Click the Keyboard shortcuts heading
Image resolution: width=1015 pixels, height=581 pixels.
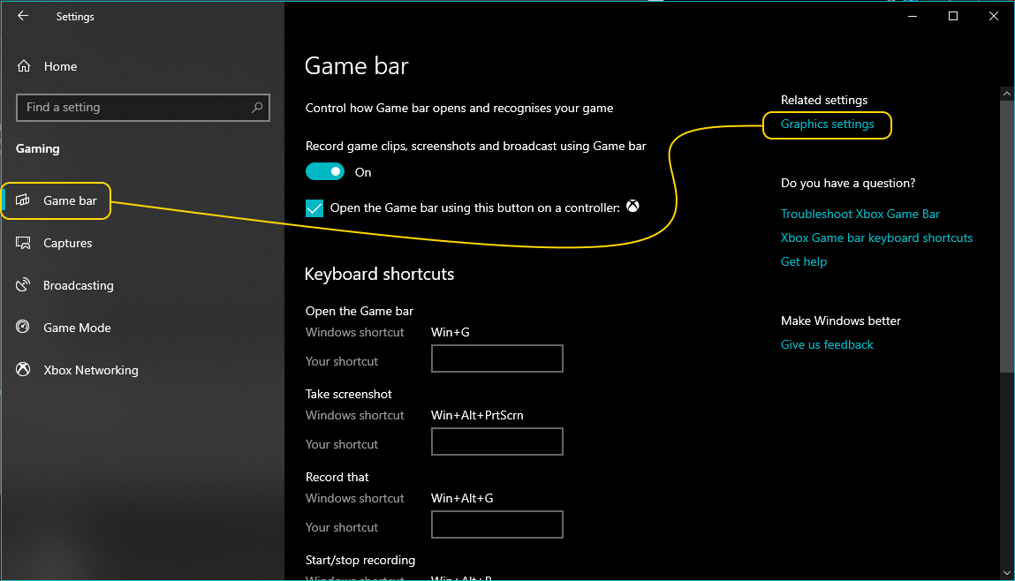379,275
